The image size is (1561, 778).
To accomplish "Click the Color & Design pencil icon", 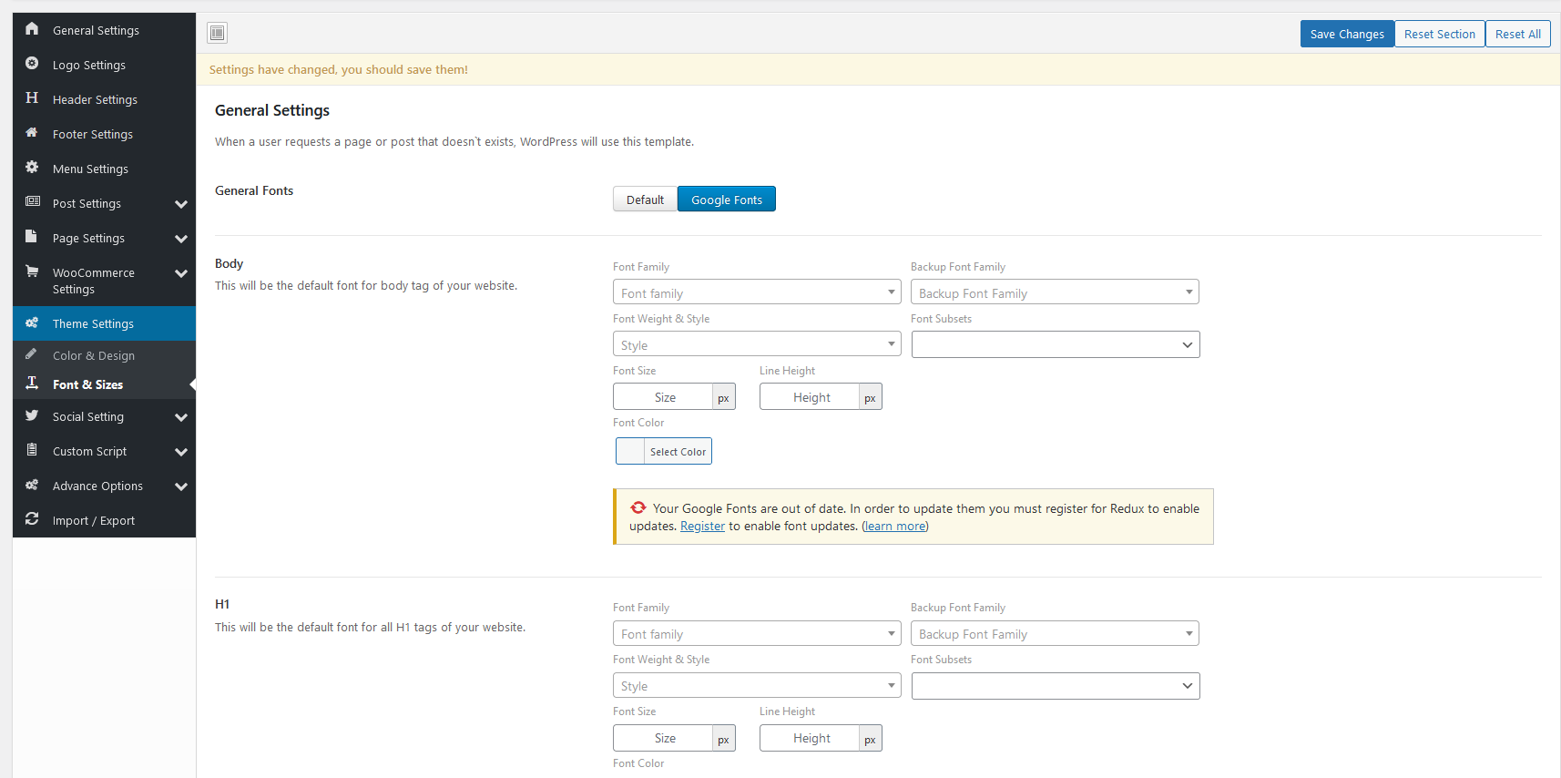I will (32, 354).
